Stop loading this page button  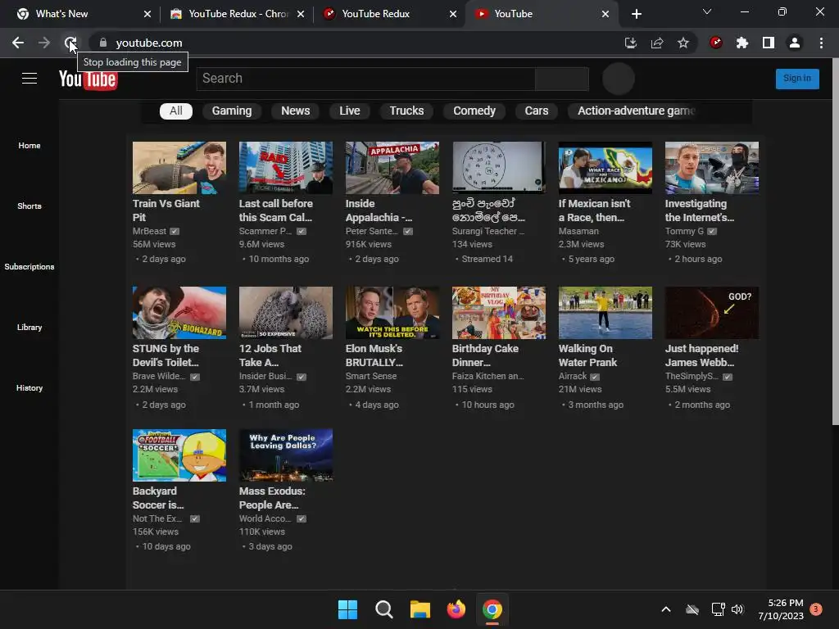70,43
